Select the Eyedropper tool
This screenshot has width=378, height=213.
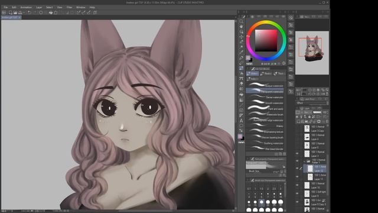[242, 53]
